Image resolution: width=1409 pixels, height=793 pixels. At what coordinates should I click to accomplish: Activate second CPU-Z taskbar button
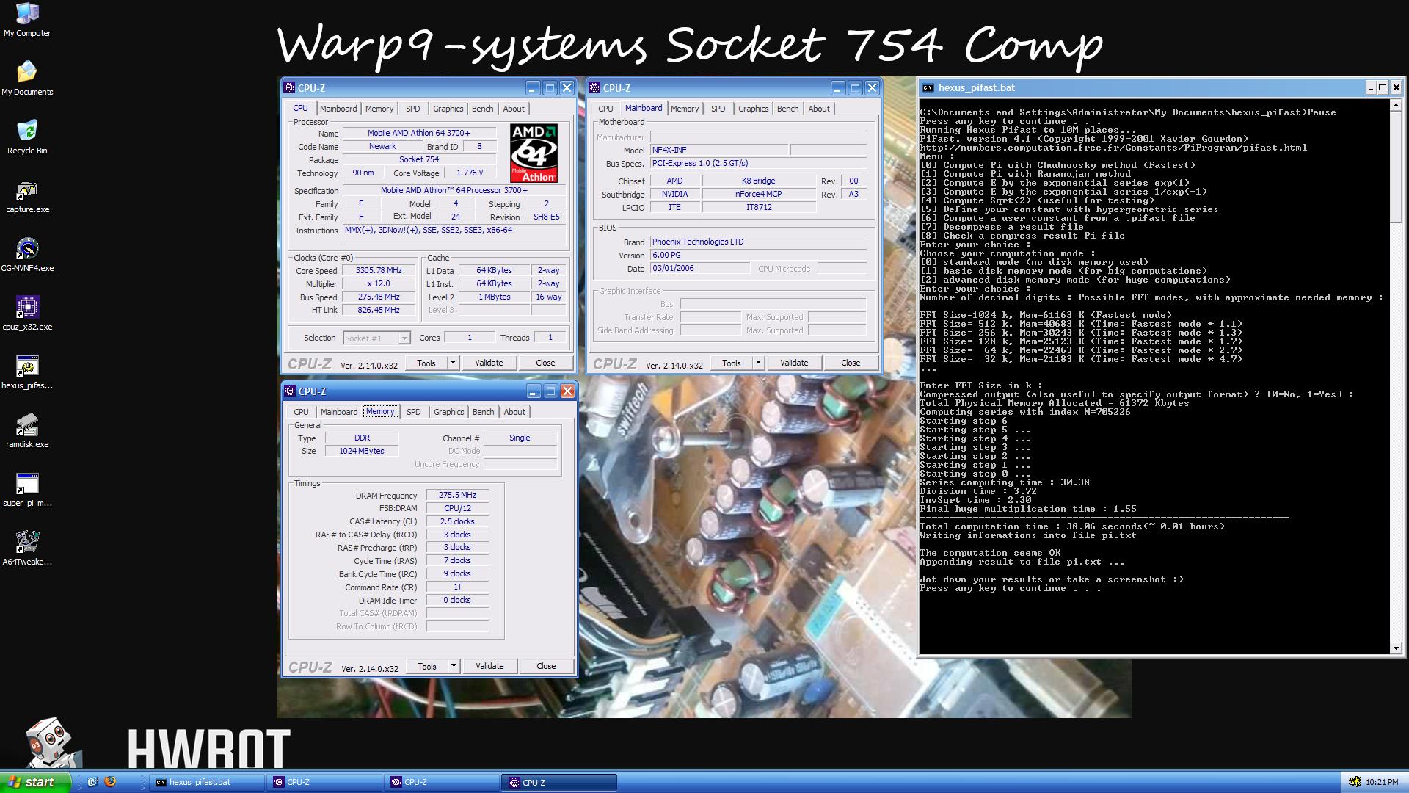point(443,782)
